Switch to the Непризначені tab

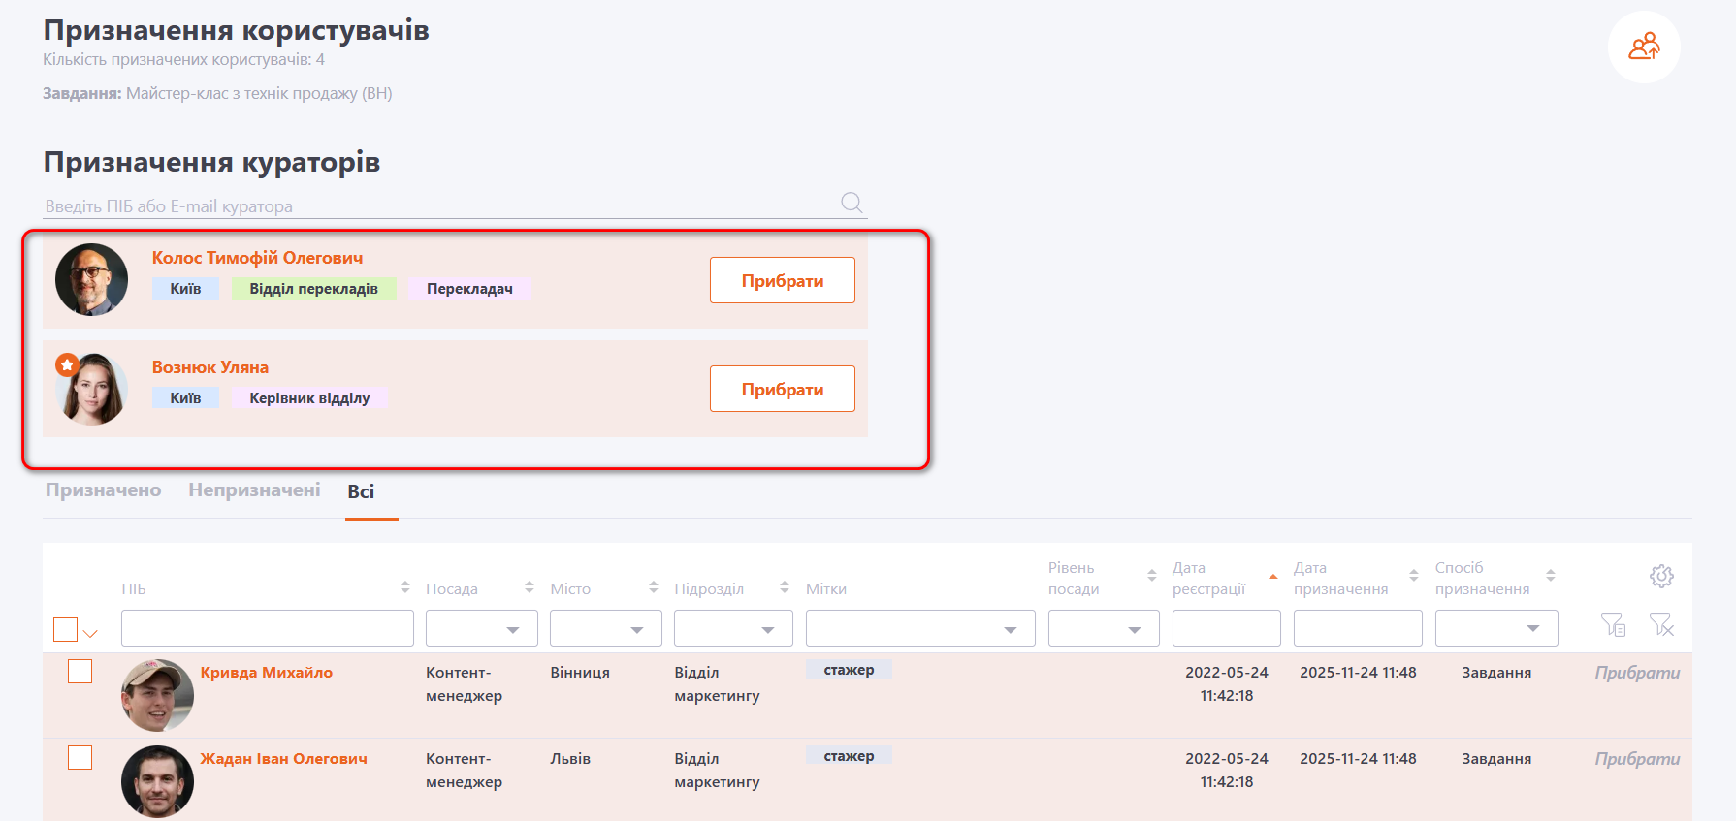coord(254,490)
